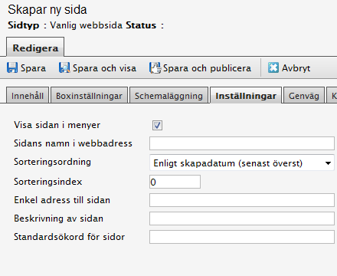Click the Spara och visa icon
The width and height of the screenshot is (337, 276).
click(x=64, y=67)
